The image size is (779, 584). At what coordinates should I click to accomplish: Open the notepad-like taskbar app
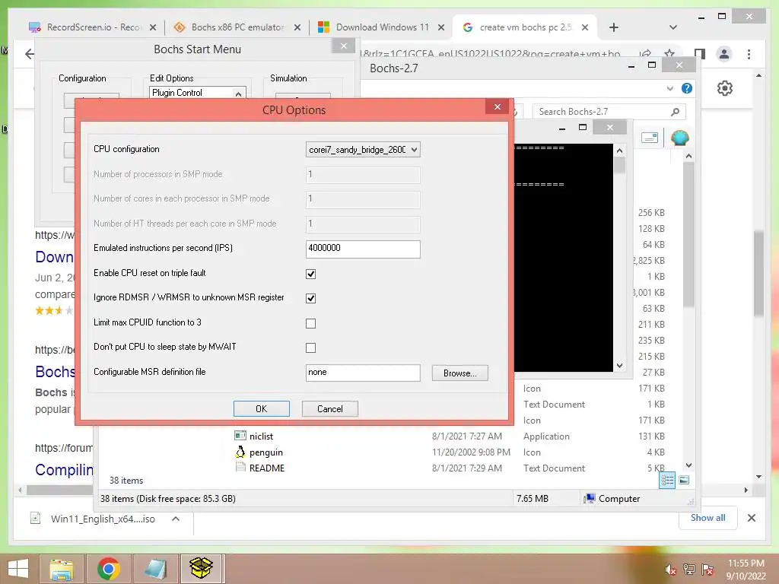click(155, 569)
